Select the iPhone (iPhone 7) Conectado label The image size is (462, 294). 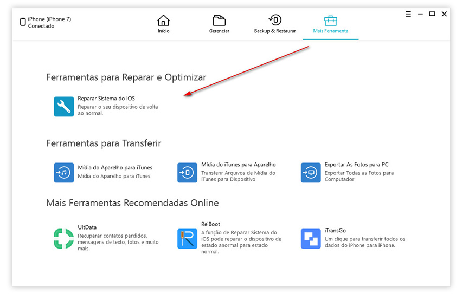tap(49, 23)
